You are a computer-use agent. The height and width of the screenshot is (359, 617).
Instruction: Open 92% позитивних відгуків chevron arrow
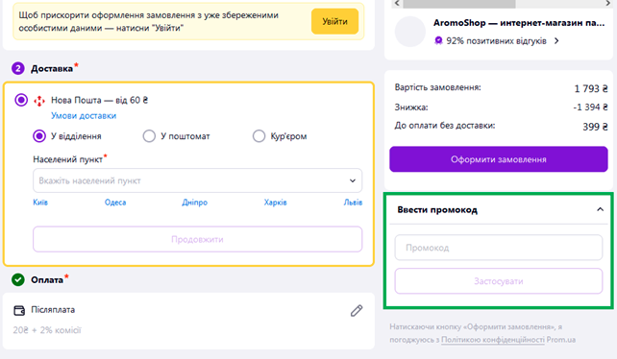pyautogui.click(x=556, y=40)
